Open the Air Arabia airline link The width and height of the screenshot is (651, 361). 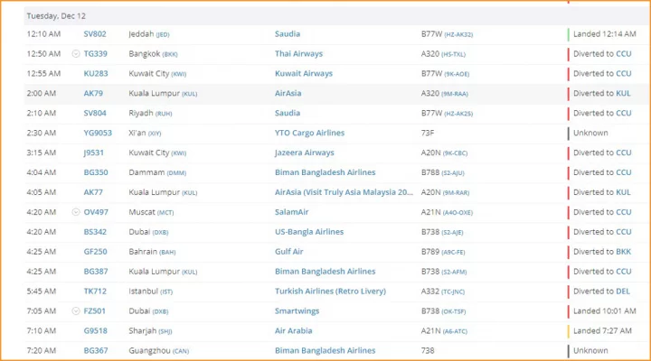coord(294,330)
